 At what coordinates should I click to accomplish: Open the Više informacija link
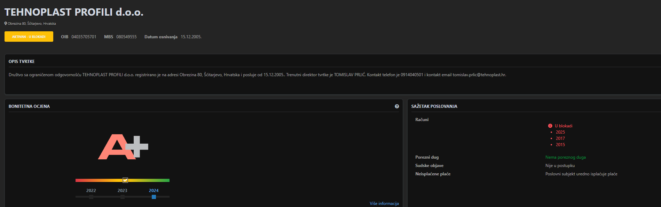coord(384,204)
